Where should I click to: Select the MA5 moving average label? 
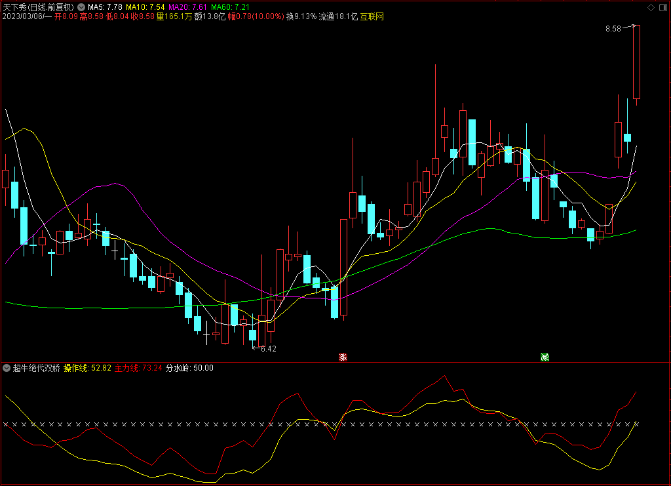tap(105, 7)
